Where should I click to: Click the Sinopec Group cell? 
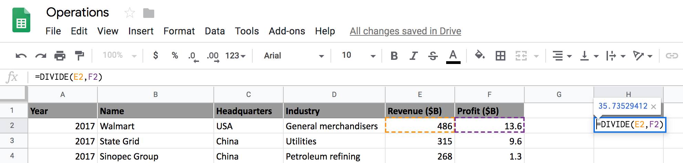(156, 156)
